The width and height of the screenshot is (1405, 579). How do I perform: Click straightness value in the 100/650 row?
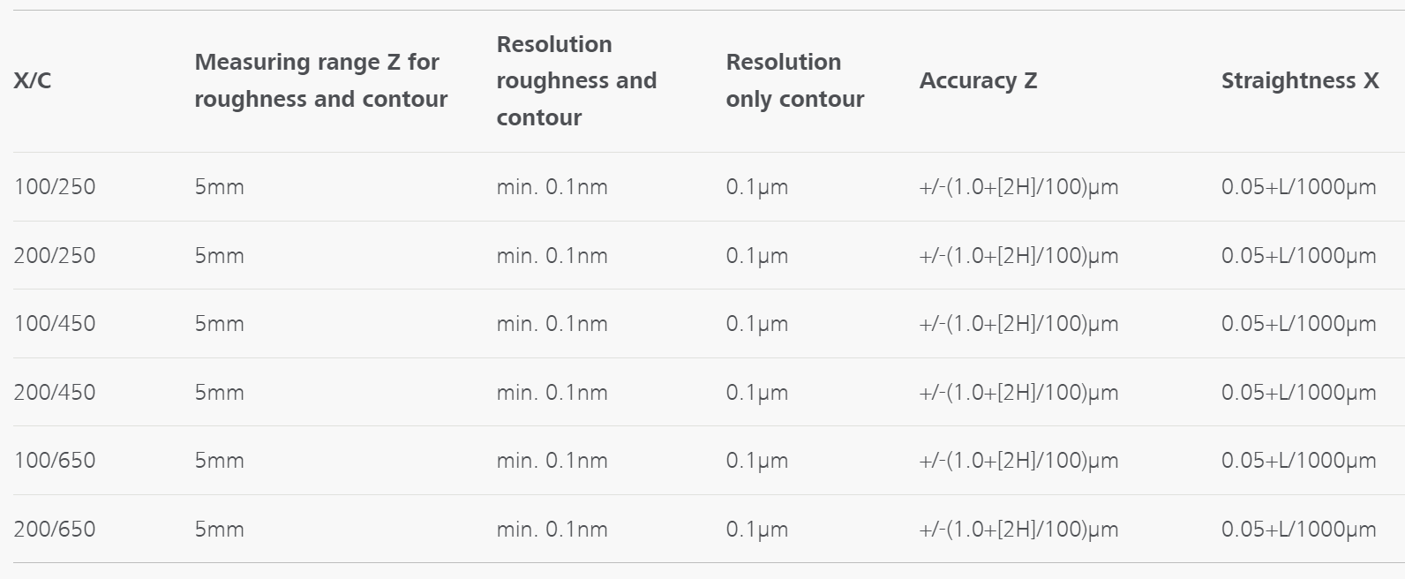coord(1298,461)
